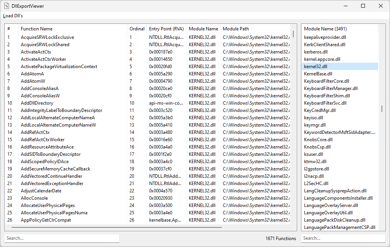
Task: Select ActivateActCtx function row
Action: (148, 52)
